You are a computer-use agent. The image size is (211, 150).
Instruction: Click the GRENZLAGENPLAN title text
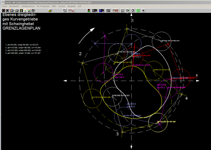(21, 28)
